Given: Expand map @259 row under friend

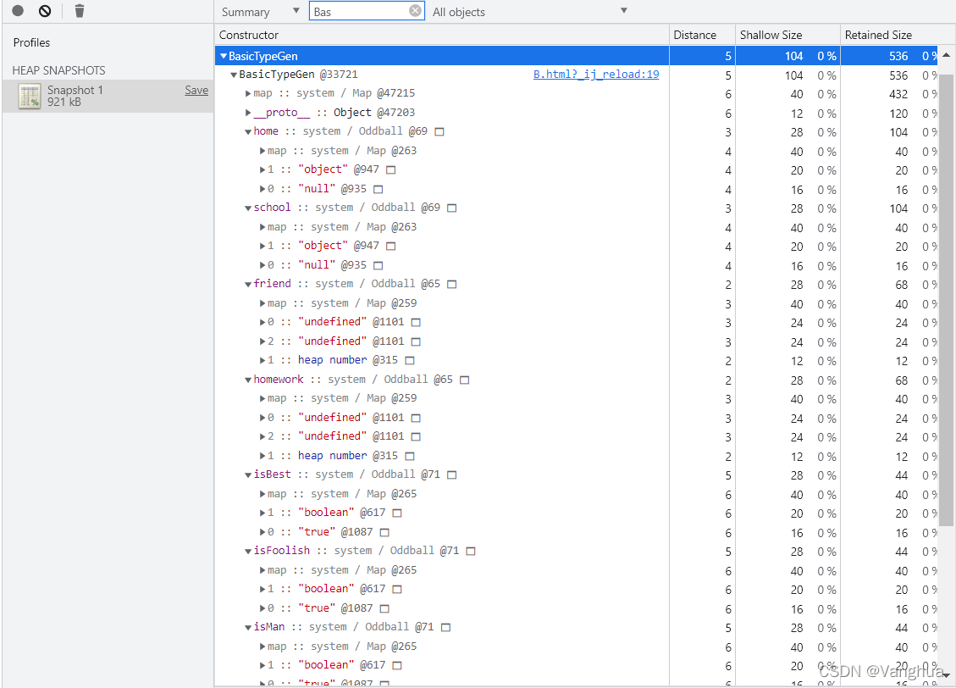Looking at the screenshot, I should 262,303.
